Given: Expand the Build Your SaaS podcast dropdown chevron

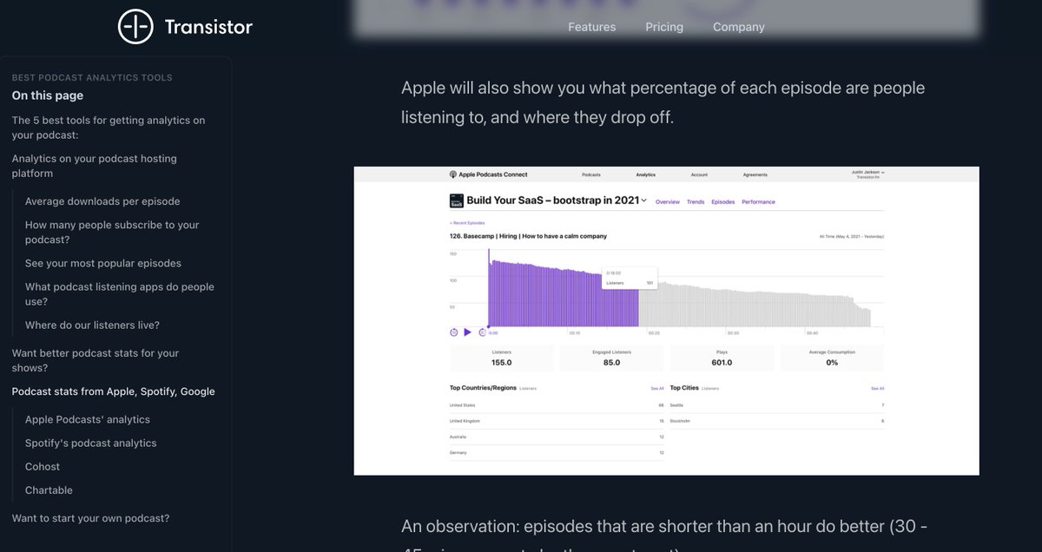Looking at the screenshot, I should tap(644, 200).
